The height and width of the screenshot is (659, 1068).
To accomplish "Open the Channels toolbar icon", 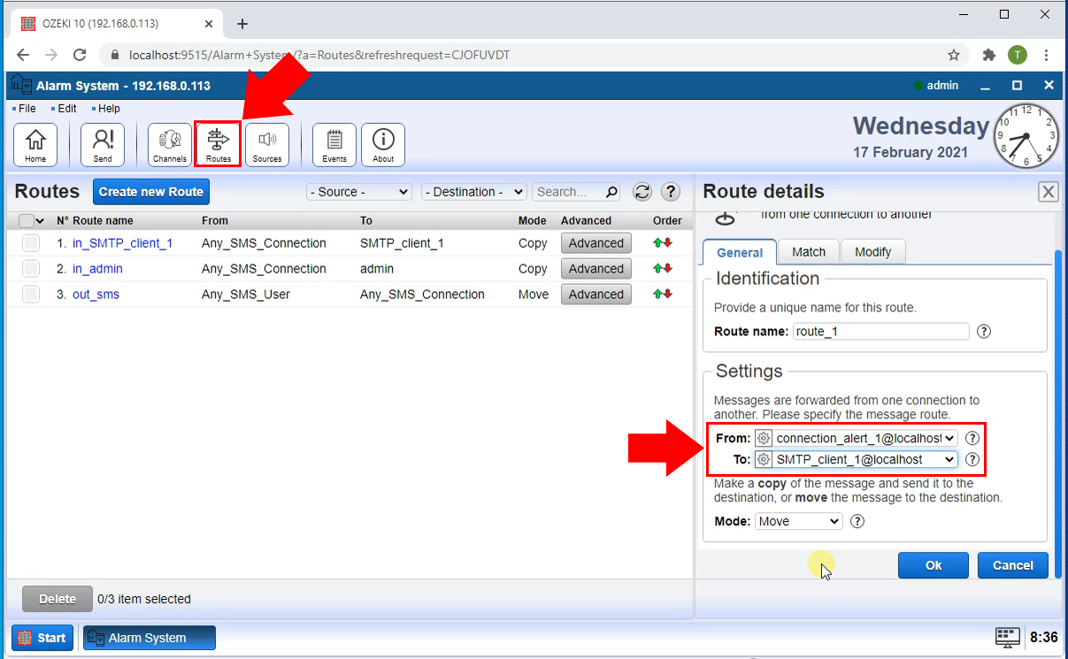I will coord(170,144).
